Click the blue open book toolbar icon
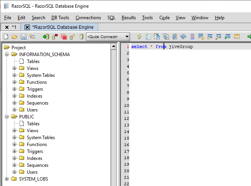Screen dimensions: 251x186 coord(183,37)
